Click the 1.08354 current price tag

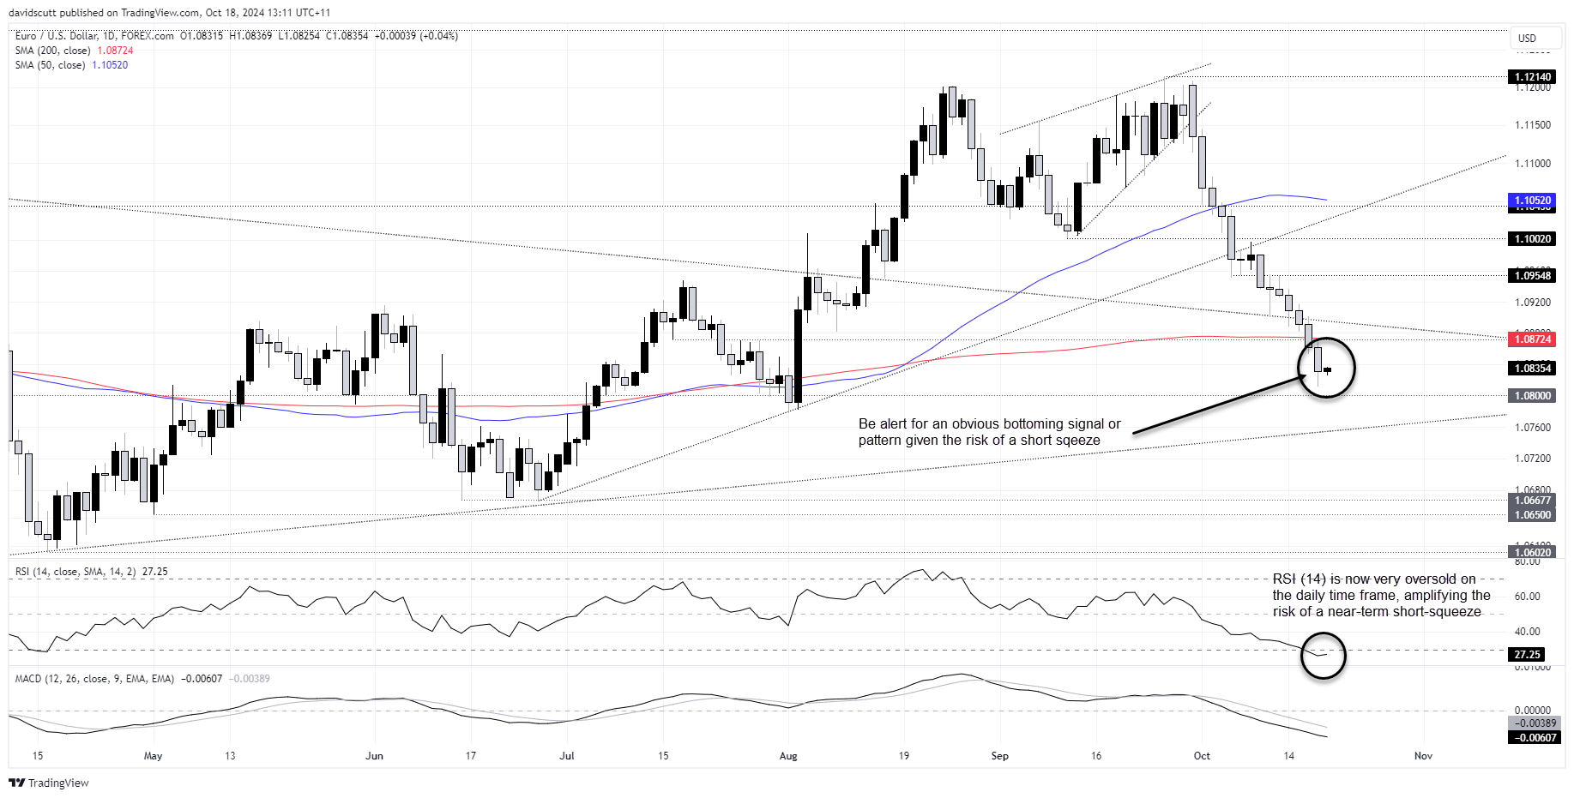point(1532,369)
